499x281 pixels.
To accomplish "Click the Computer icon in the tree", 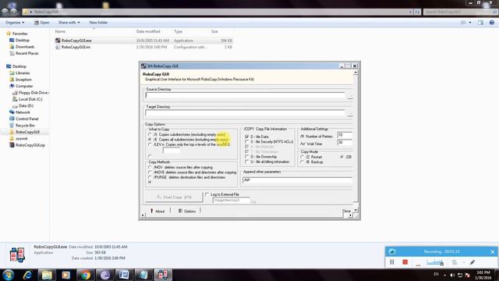I will pyautogui.click(x=12, y=86).
